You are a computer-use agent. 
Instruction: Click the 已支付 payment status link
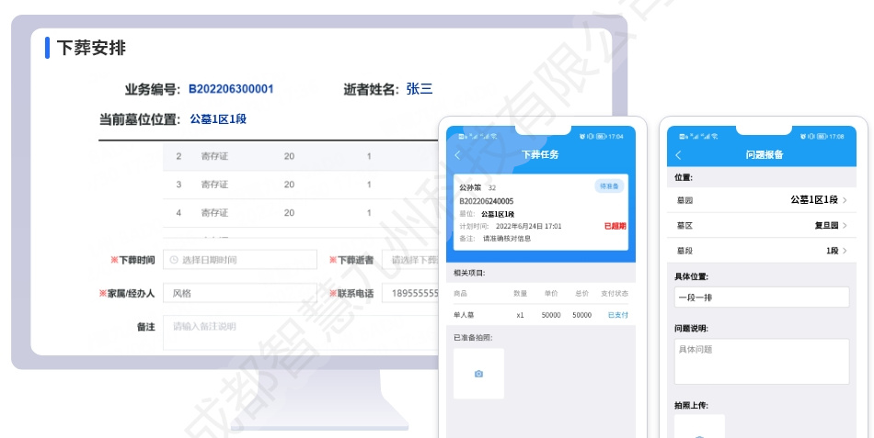coord(617,315)
